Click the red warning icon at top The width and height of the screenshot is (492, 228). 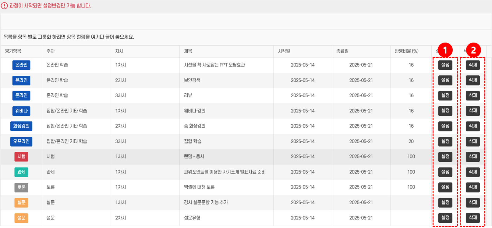coord(4,6)
